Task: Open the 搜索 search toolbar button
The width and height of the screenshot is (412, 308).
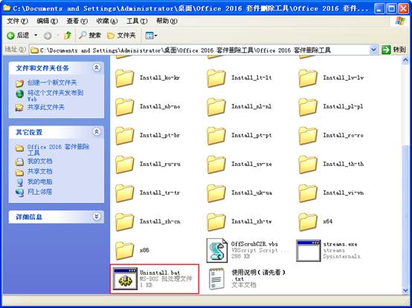Action: (x=90, y=36)
